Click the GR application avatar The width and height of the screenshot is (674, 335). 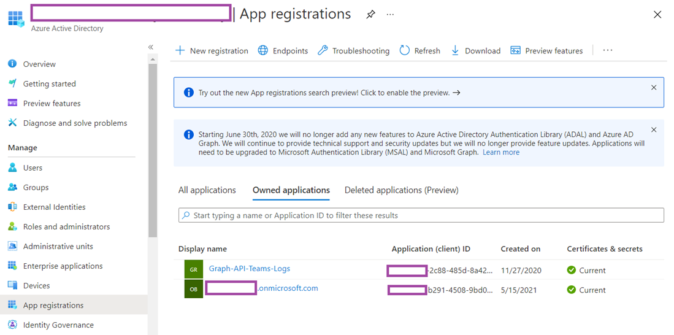point(193,269)
